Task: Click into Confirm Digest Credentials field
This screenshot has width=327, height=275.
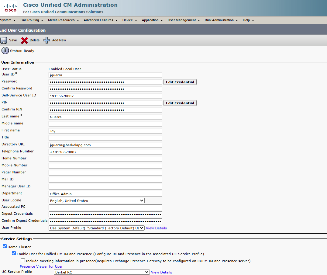Action: click(x=105, y=221)
